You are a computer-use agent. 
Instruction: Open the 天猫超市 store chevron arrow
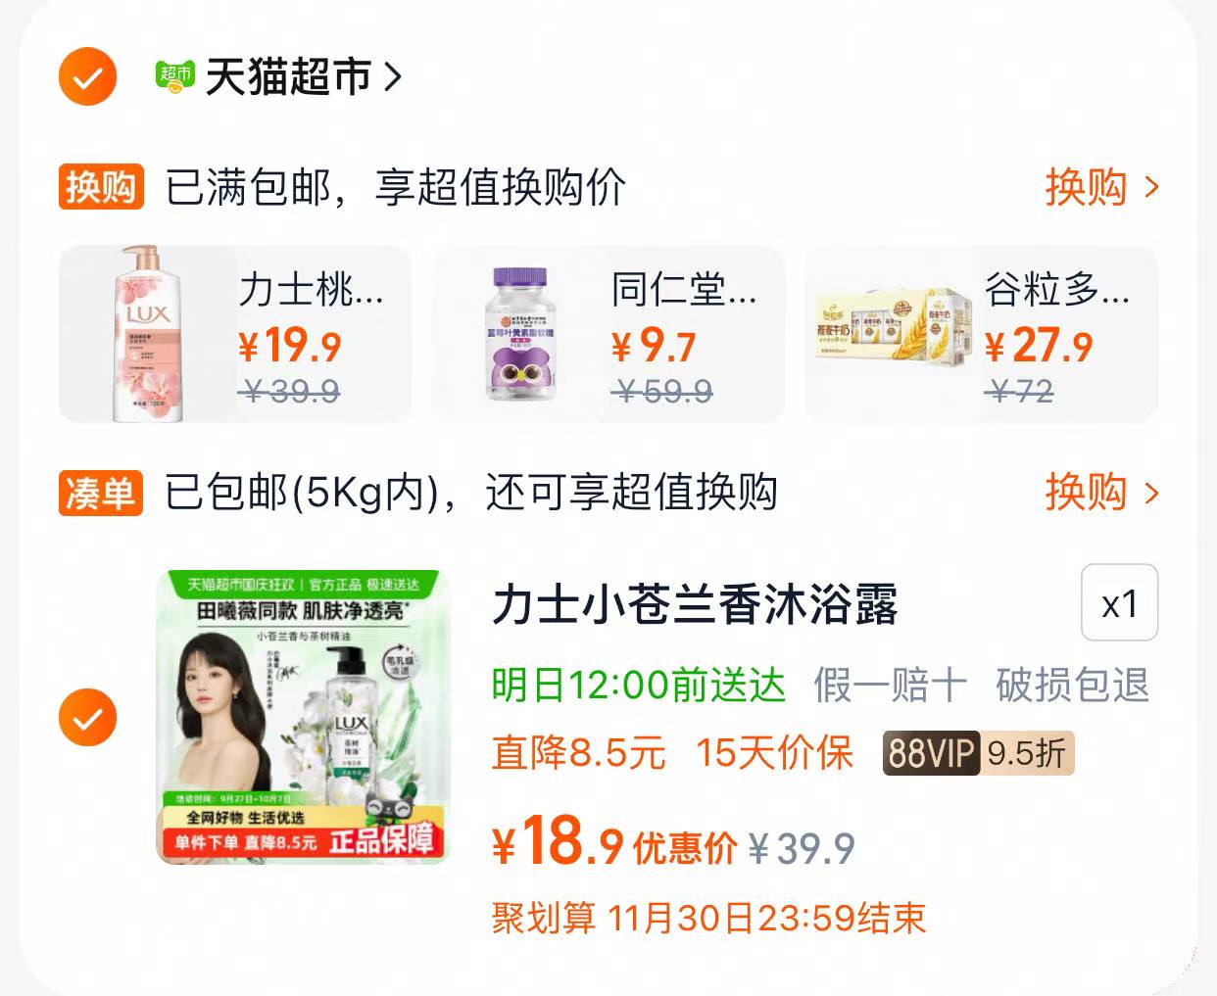393,76
